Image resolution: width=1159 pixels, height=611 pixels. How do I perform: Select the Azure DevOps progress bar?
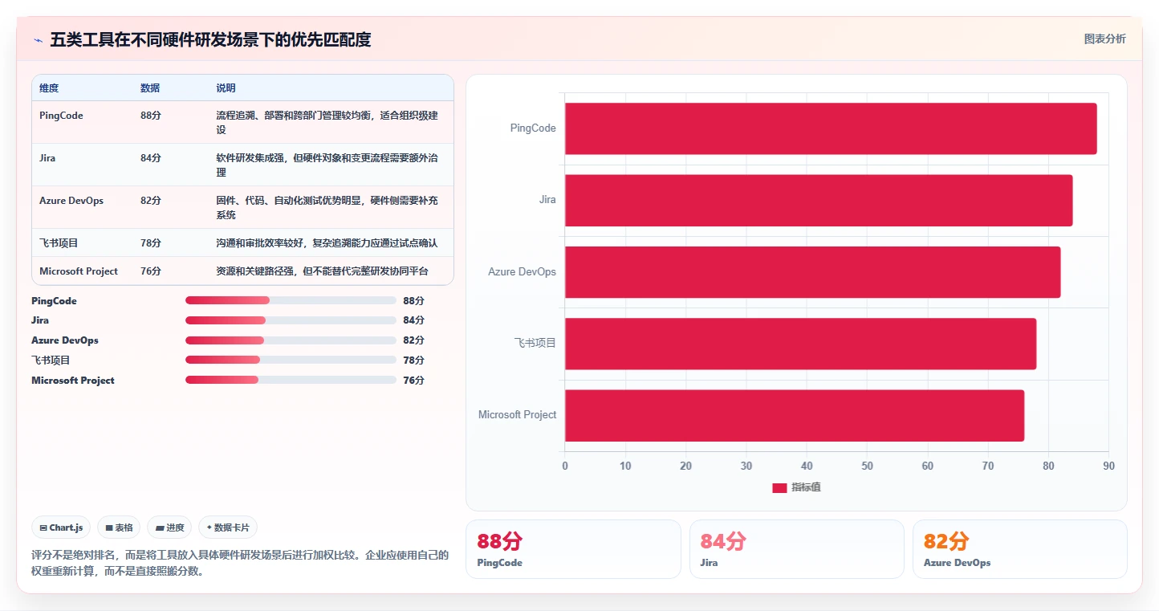click(291, 340)
